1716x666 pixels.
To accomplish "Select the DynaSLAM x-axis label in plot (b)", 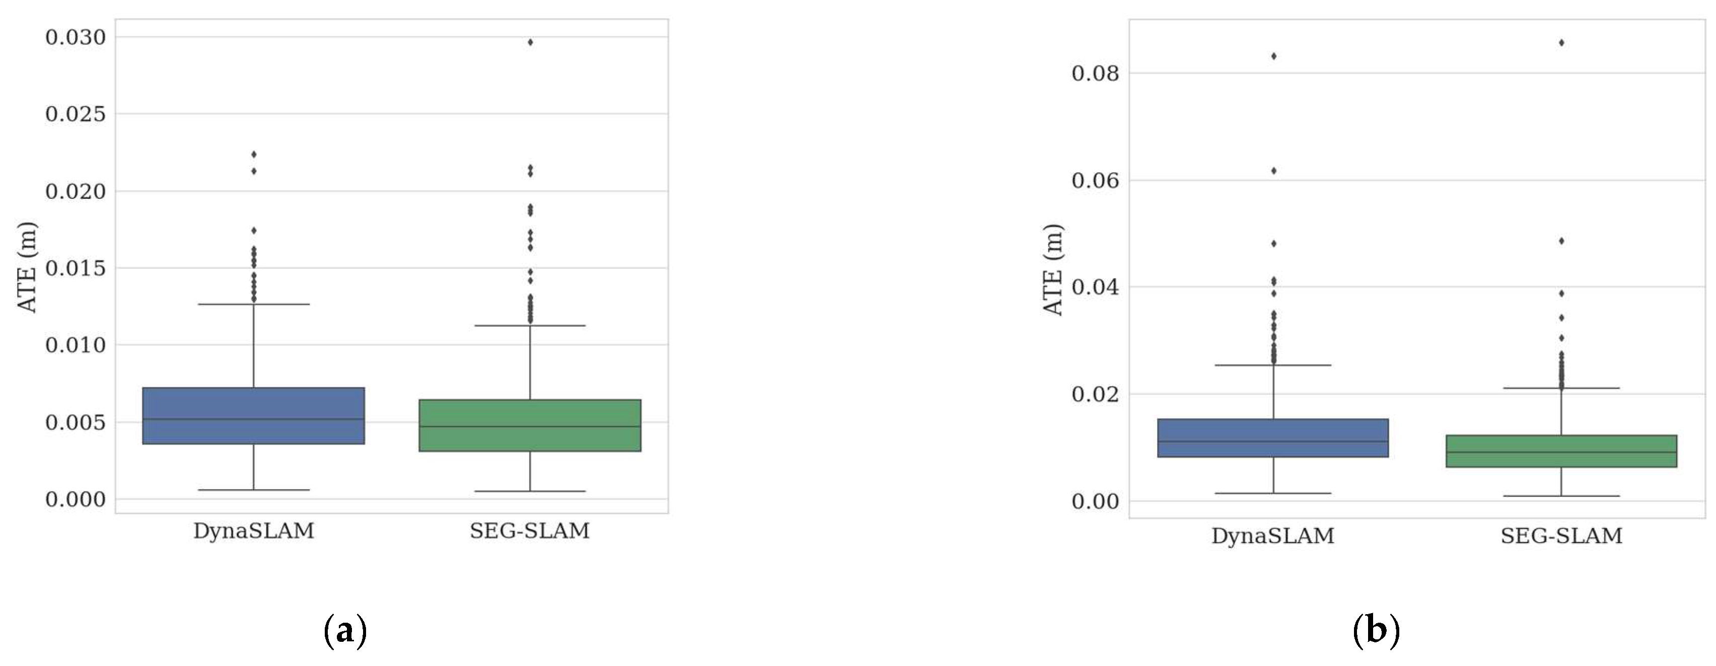I will (1272, 536).
